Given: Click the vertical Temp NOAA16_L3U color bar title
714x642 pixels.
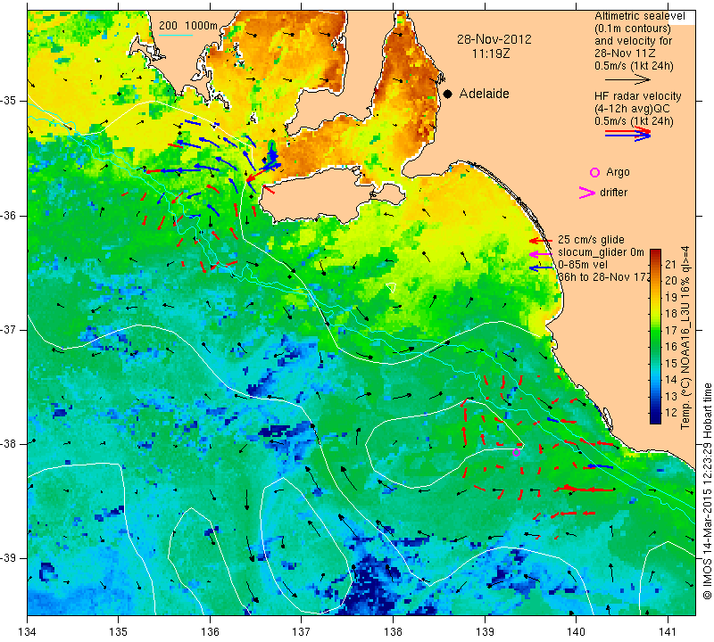Looking at the screenshot, I should (x=685, y=338).
